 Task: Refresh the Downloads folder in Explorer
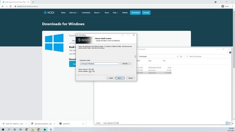[x=181, y=56]
